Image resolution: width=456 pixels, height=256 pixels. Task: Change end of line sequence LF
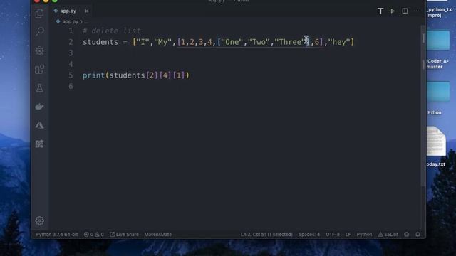(x=348, y=234)
